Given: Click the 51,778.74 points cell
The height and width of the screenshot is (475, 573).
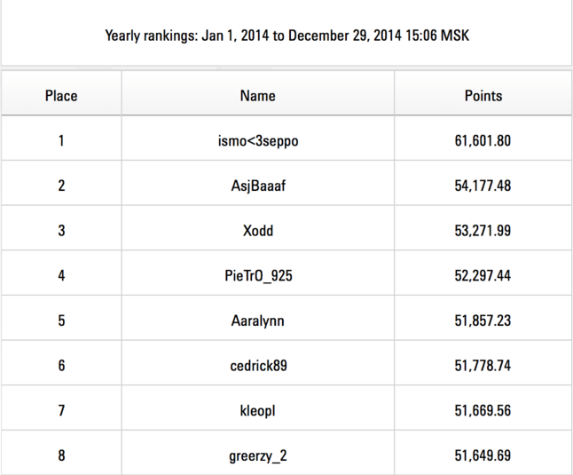Looking at the screenshot, I should click(x=483, y=366).
